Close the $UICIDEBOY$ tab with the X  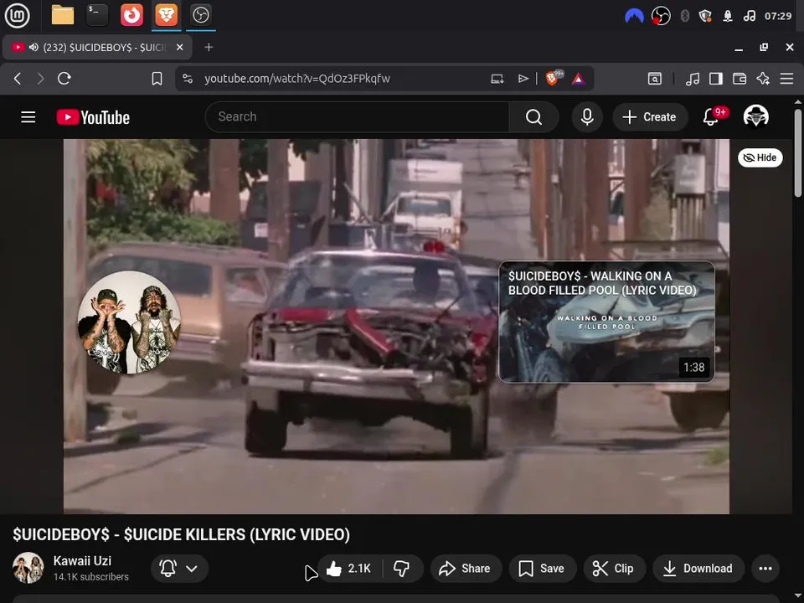pyautogui.click(x=179, y=47)
